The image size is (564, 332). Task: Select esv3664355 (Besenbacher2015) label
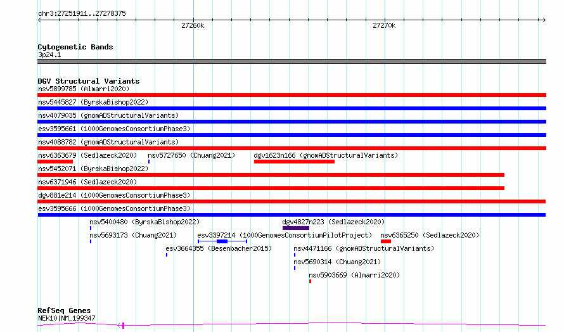click(x=219, y=248)
